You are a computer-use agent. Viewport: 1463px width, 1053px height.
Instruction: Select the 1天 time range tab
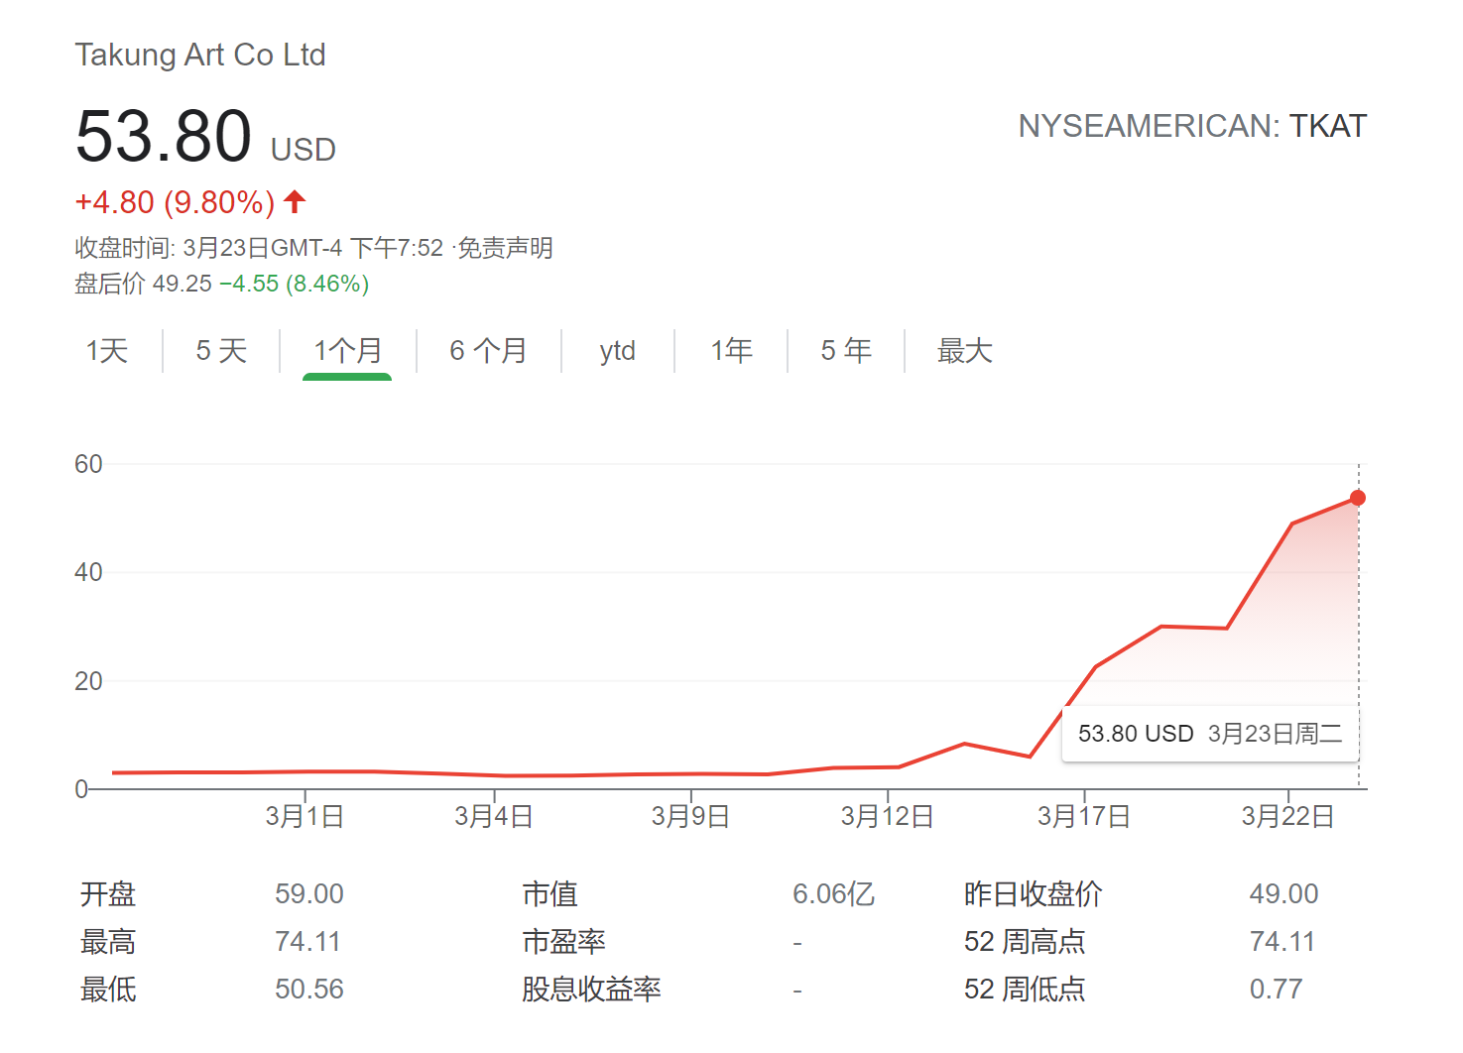[x=107, y=351]
